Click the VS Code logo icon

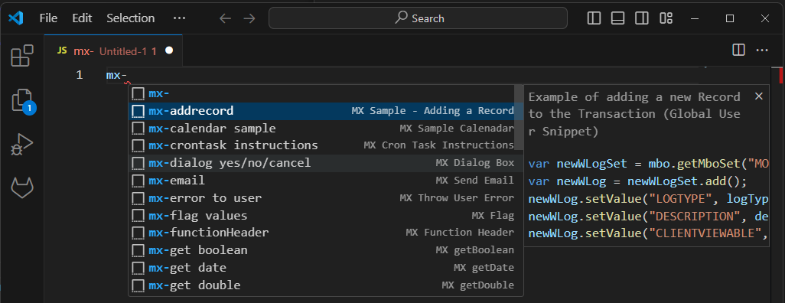pyautogui.click(x=16, y=18)
